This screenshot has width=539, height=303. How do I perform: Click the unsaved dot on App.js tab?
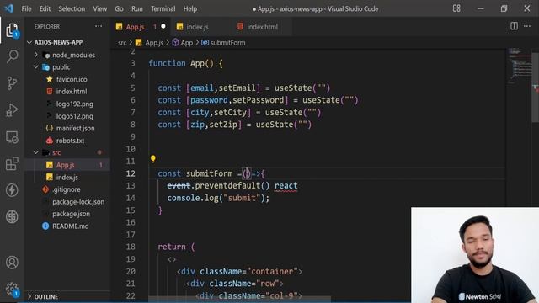point(163,26)
